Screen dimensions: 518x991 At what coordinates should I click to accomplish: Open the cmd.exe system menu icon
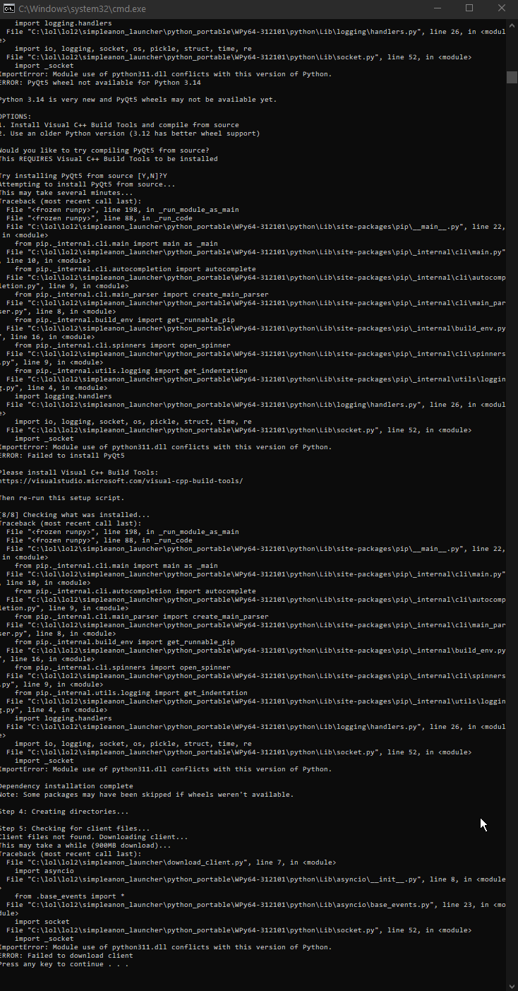pyautogui.click(x=8, y=8)
